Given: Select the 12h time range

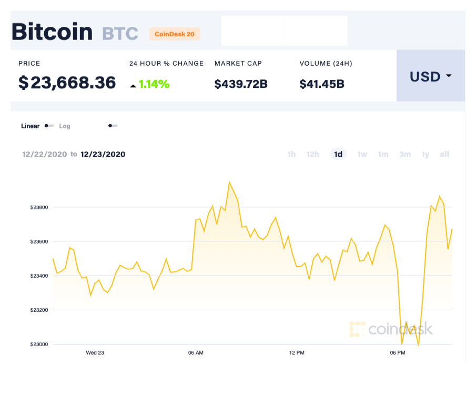Looking at the screenshot, I should coord(312,154).
